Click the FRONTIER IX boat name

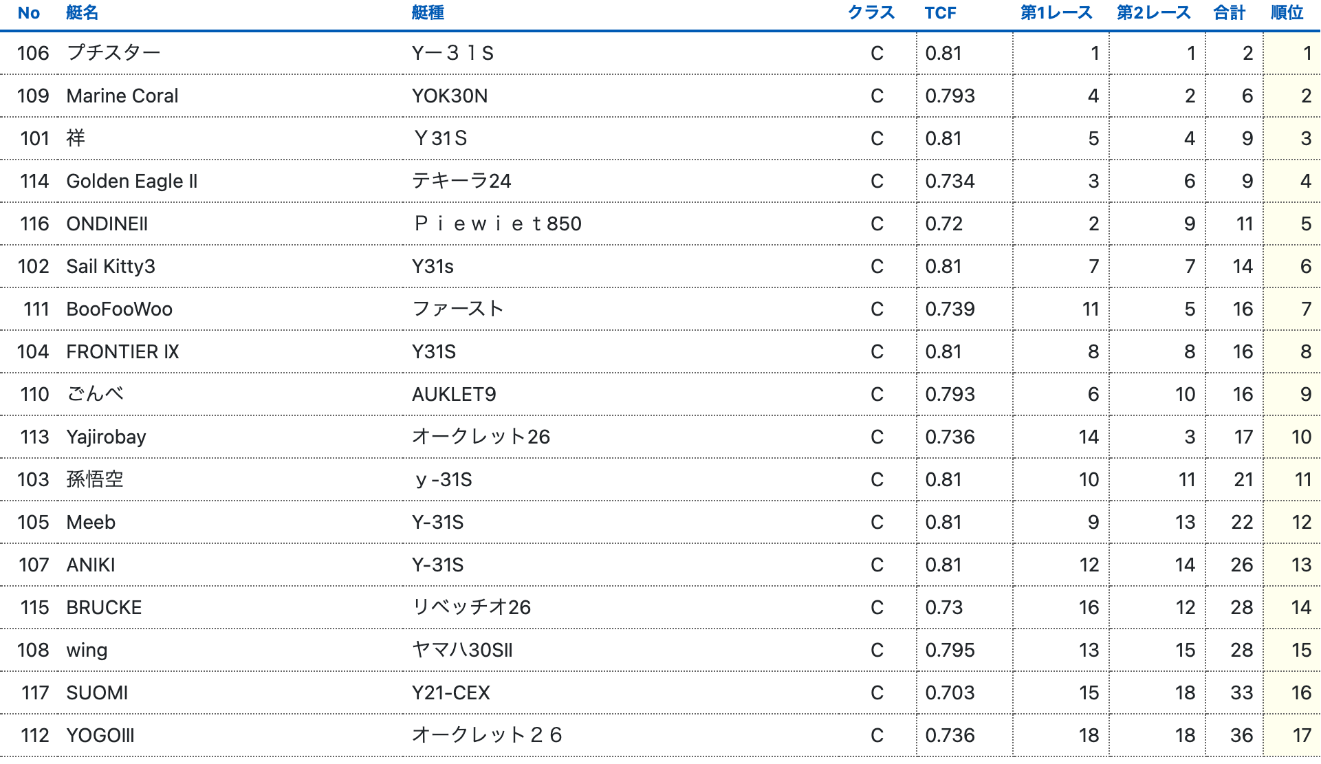pos(122,351)
